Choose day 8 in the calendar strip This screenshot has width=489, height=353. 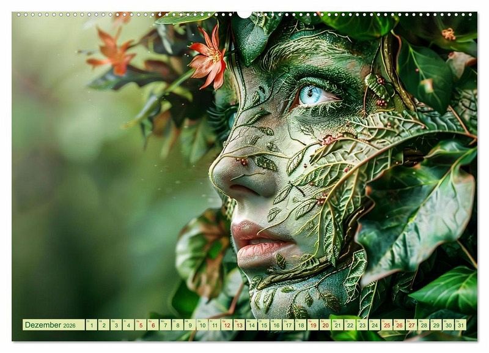coord(178,325)
